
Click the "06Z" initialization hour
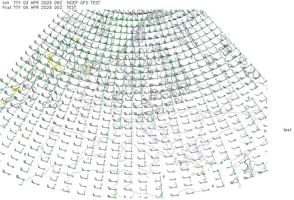click(x=57, y=3)
